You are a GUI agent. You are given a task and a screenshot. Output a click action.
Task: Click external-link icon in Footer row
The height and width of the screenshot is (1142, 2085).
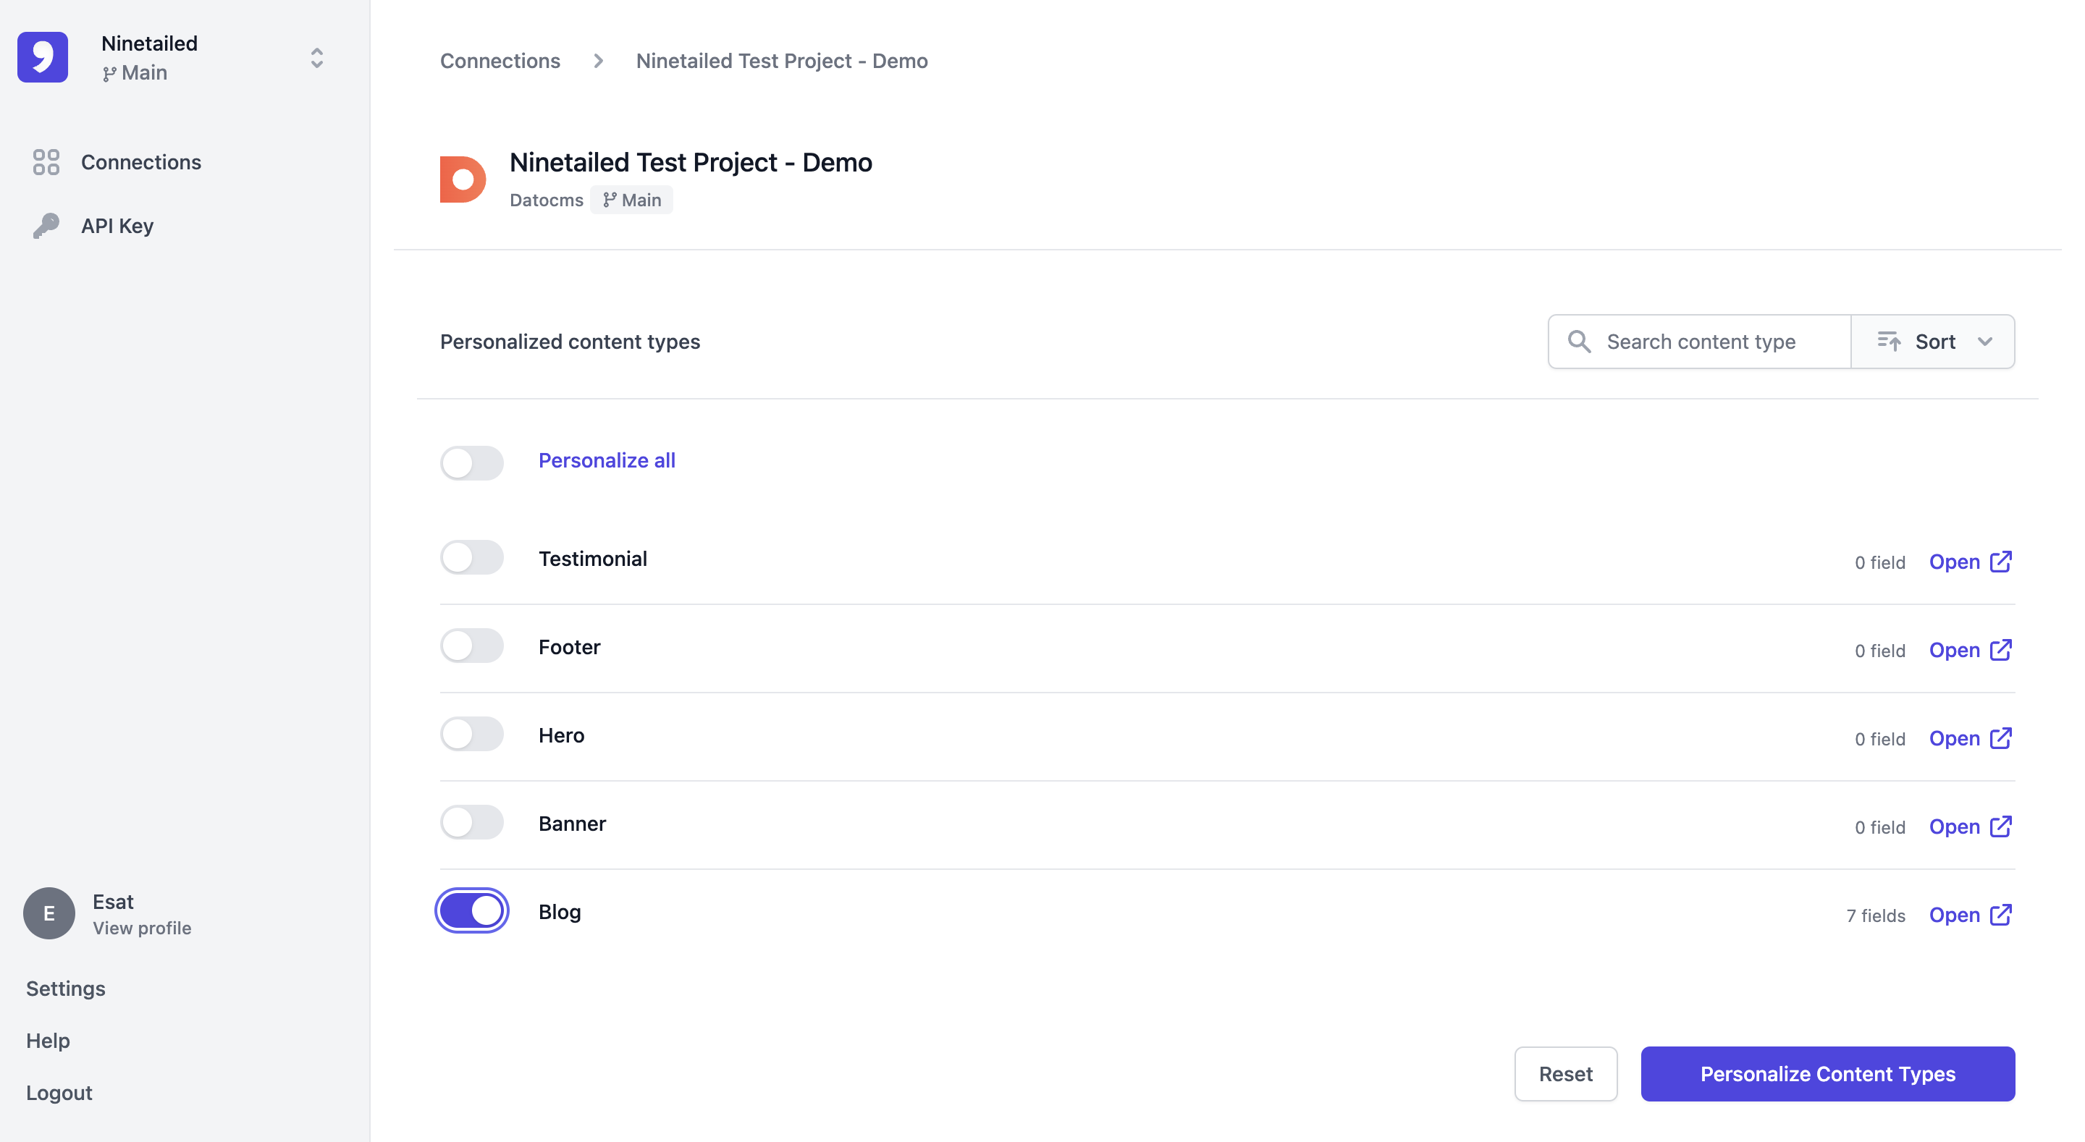tap(2001, 649)
